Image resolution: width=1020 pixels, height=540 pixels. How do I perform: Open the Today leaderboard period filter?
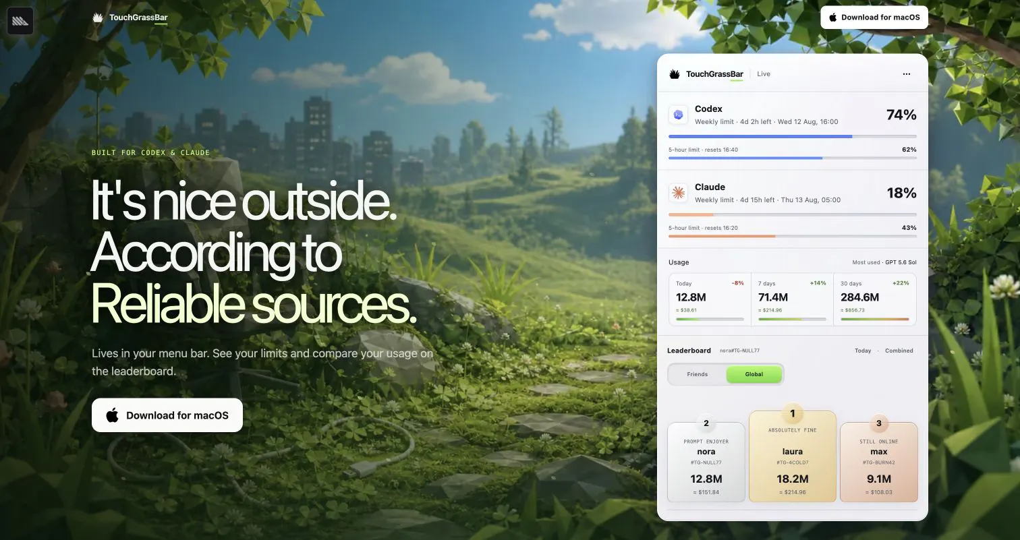(x=863, y=351)
